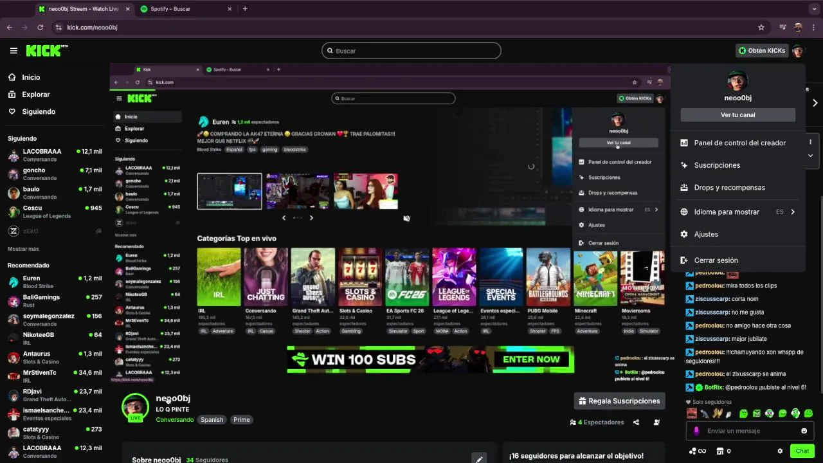Go to Inicio in sidebar
Viewport: 823px width, 463px height.
point(55,77)
